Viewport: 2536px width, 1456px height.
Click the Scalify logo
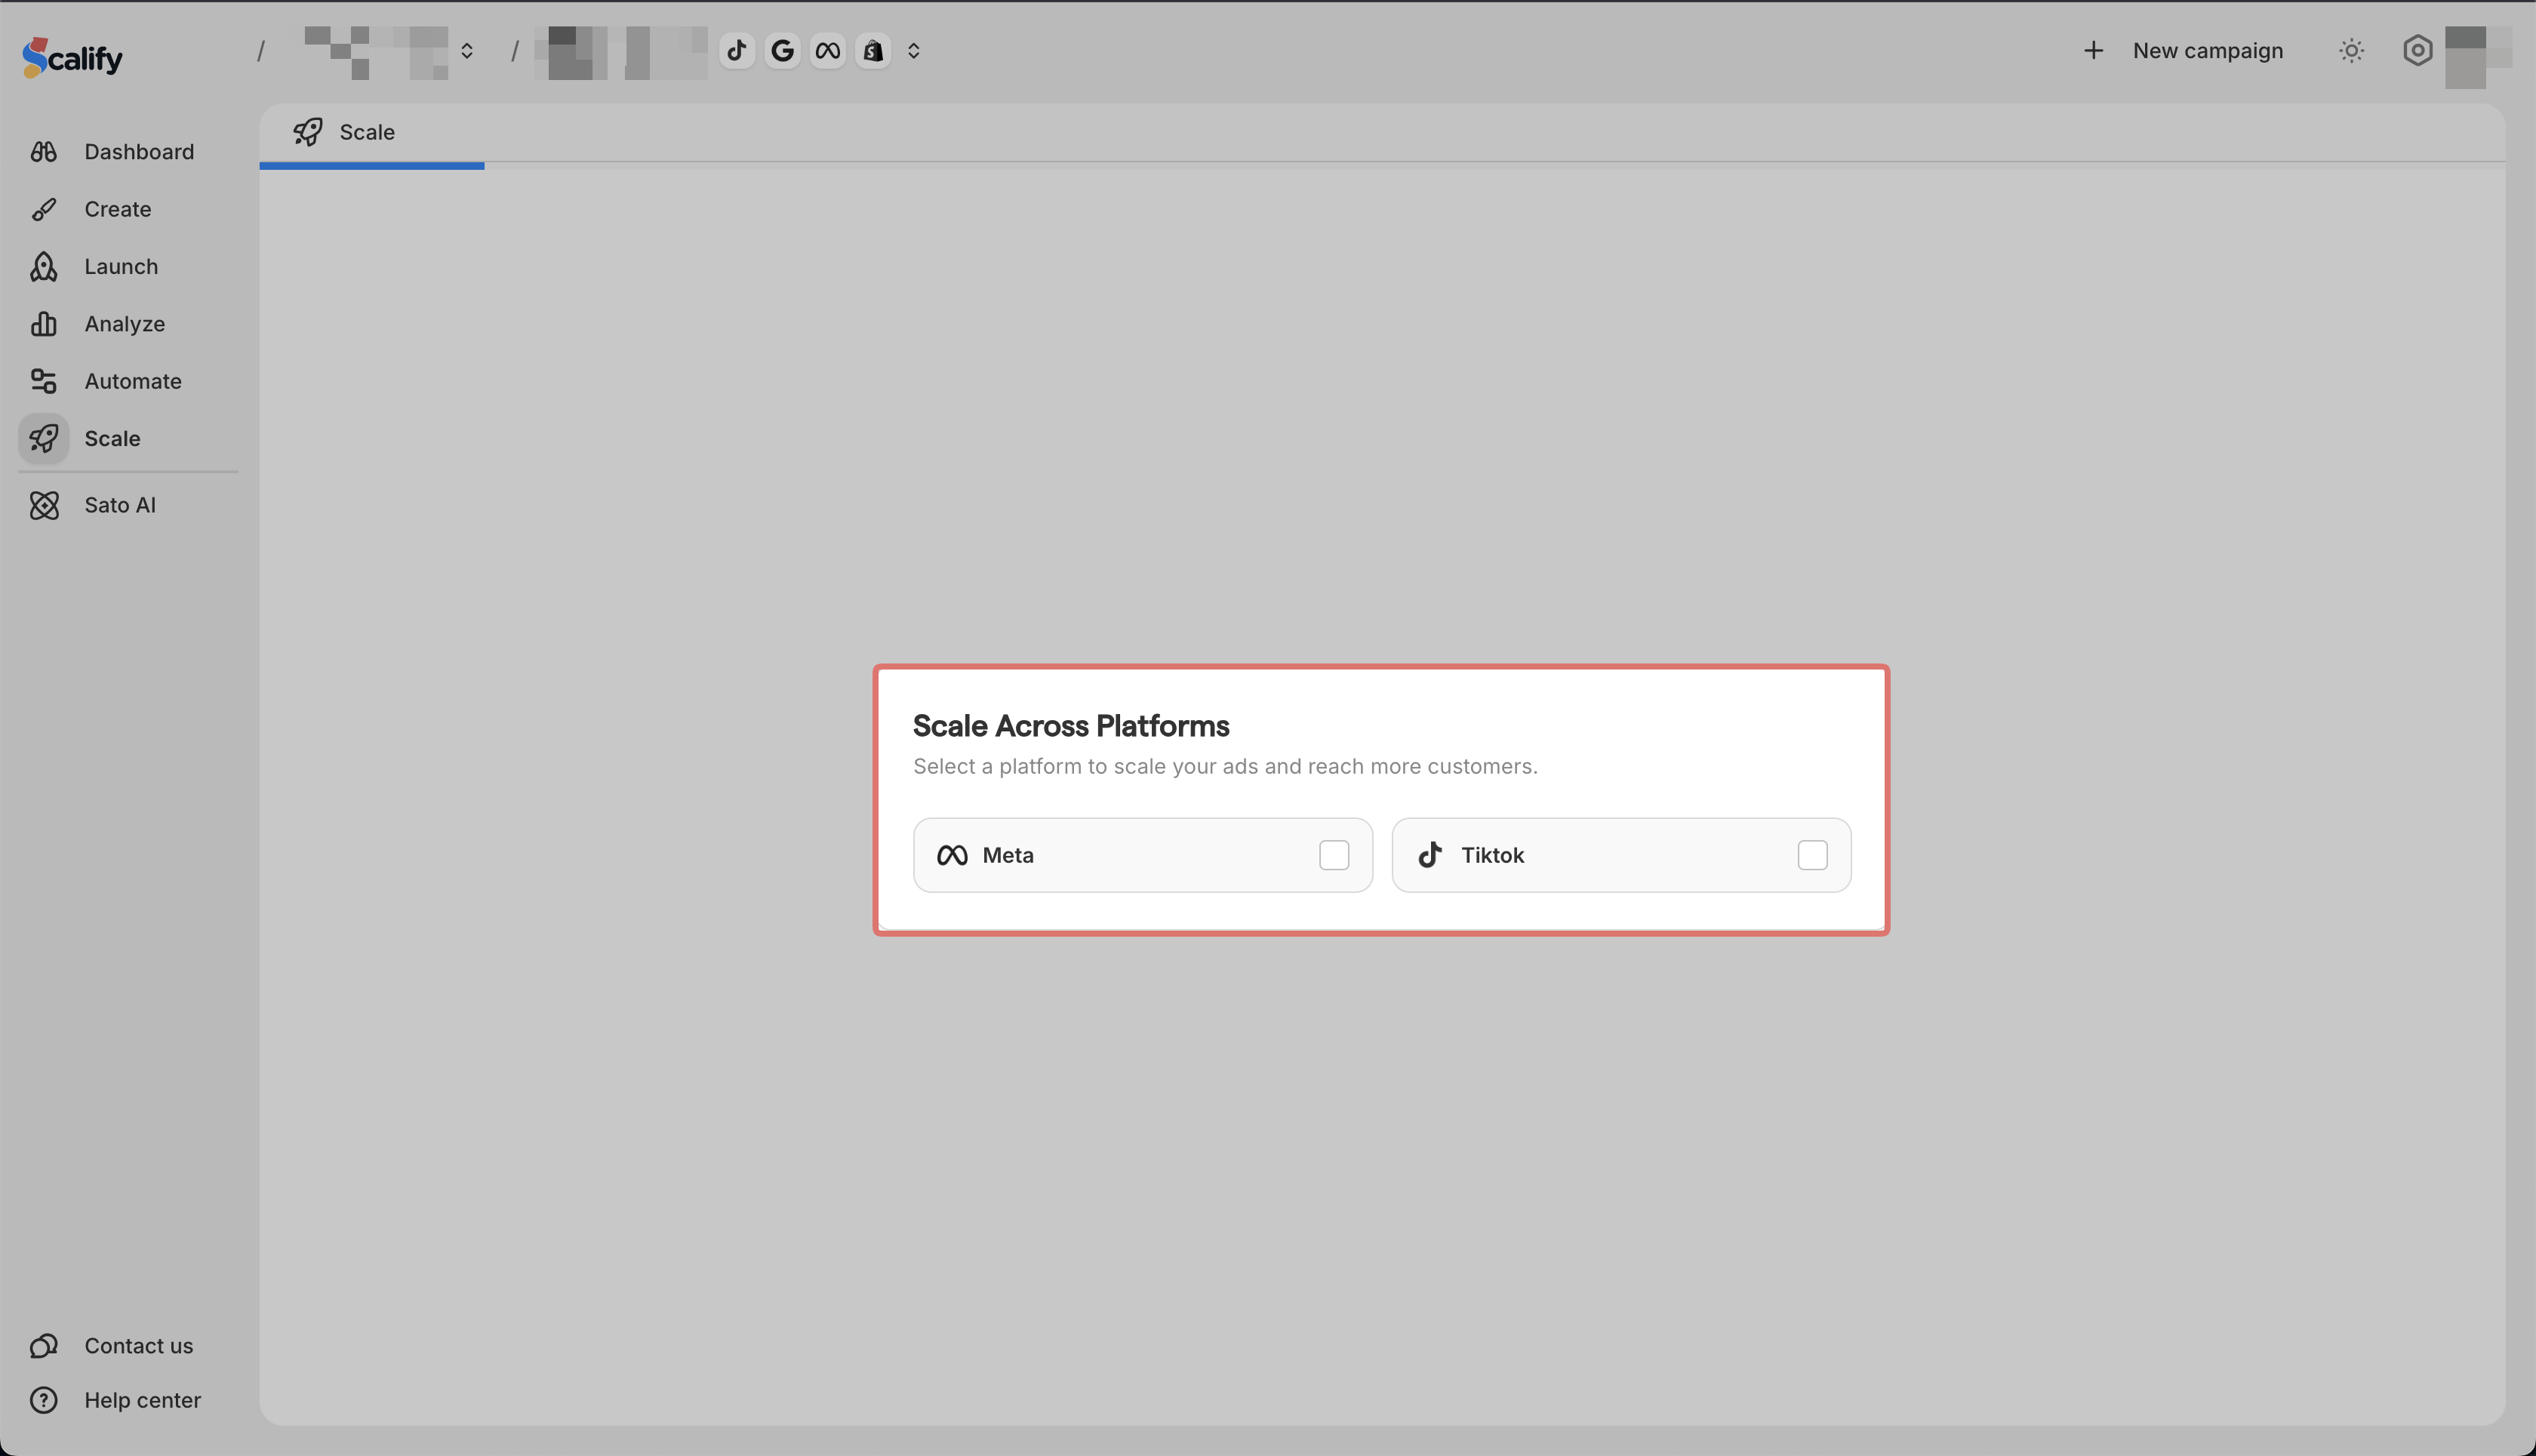click(72, 57)
